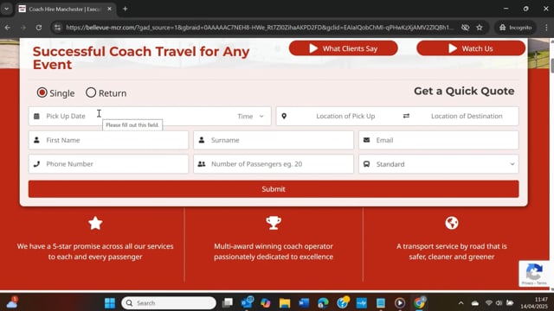Click the person icon beside Surname
554x311 pixels.
click(x=202, y=140)
